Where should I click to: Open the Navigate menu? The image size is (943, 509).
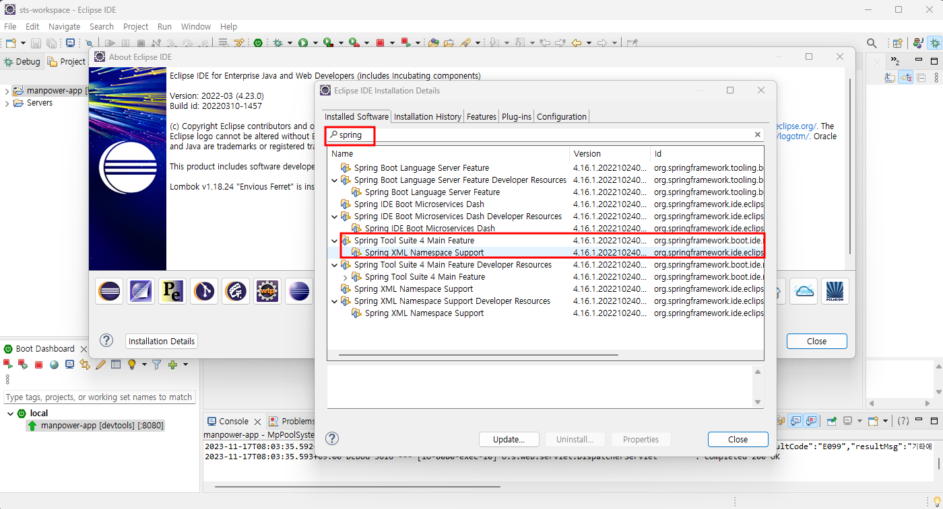[64, 26]
